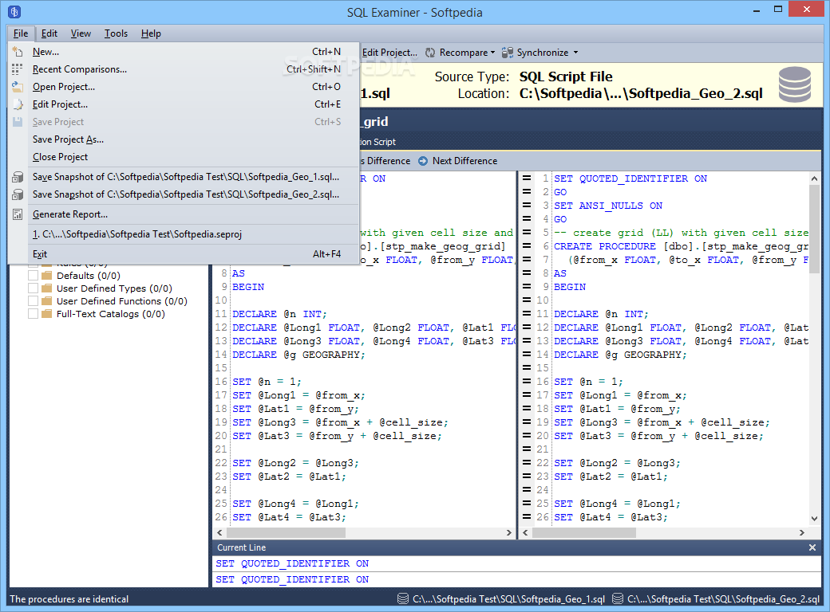
Task: Toggle the Full-Text Catalogs checkbox
Action: (33, 314)
